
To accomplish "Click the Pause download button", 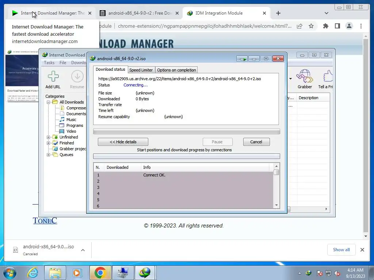I will click(x=217, y=142).
